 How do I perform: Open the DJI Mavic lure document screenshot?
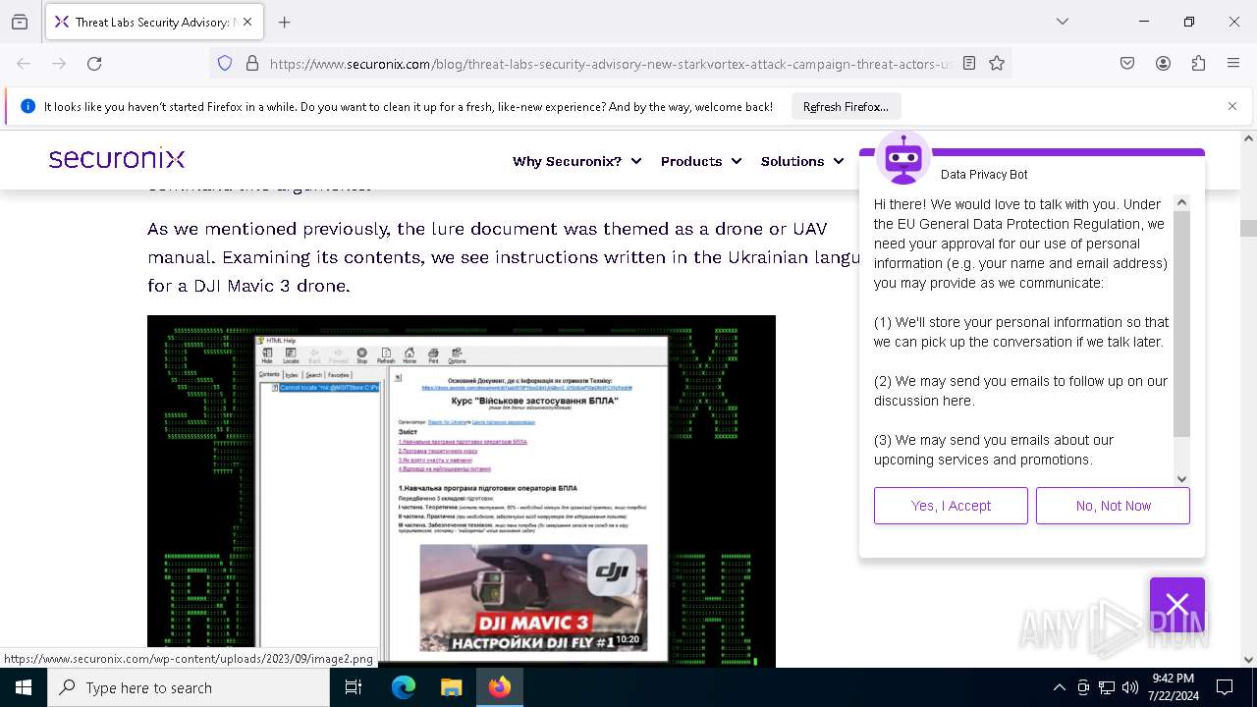[x=462, y=491]
